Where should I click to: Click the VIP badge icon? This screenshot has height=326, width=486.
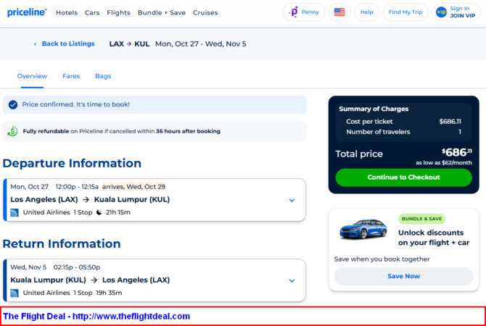pos(441,12)
